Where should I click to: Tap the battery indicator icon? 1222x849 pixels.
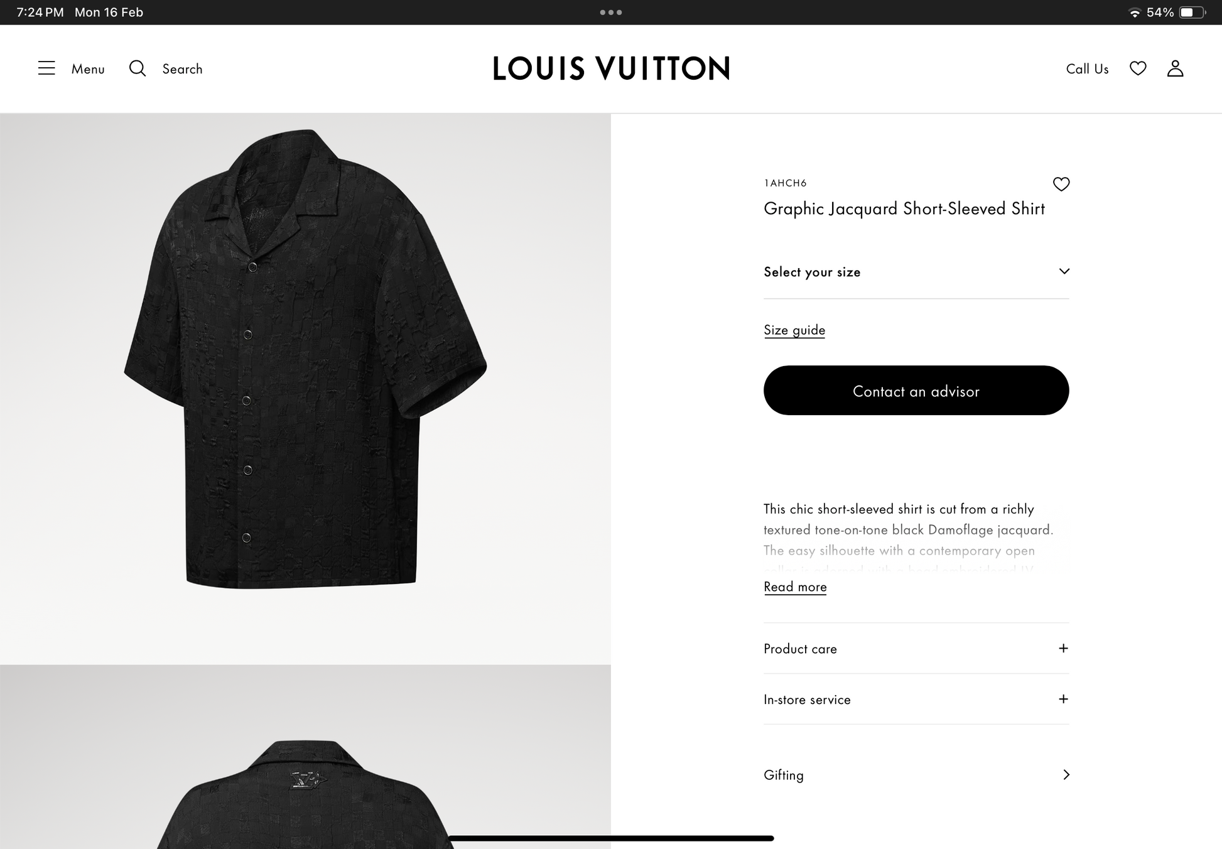click(x=1191, y=12)
